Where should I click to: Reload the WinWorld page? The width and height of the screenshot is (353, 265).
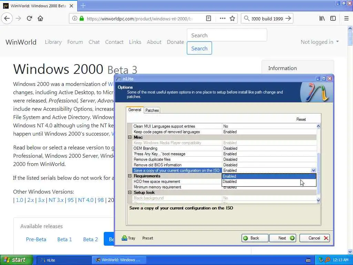29,19
